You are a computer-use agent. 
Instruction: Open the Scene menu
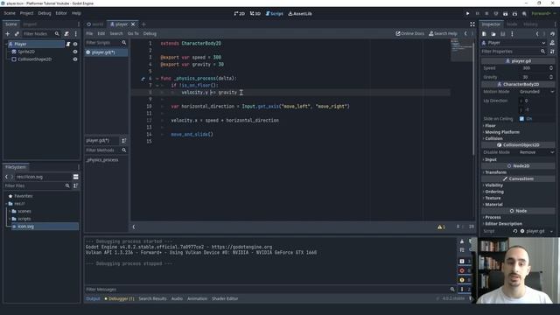[10, 13]
